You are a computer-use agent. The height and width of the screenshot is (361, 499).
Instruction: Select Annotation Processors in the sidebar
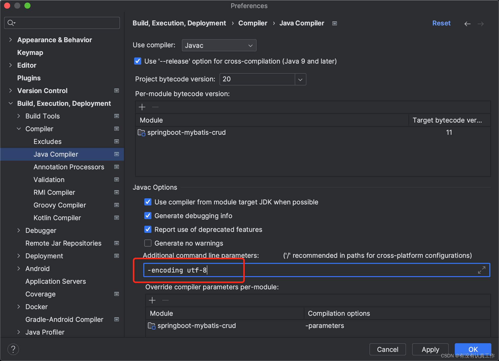click(69, 167)
